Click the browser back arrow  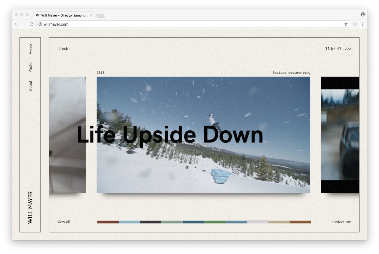(x=16, y=24)
